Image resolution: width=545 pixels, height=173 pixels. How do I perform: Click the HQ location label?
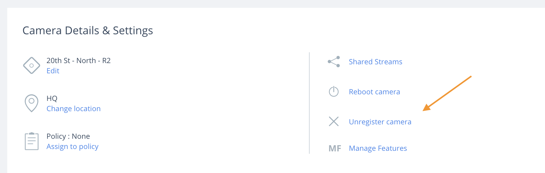pyautogui.click(x=52, y=99)
